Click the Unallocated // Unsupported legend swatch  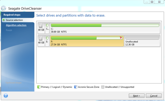point(103,87)
